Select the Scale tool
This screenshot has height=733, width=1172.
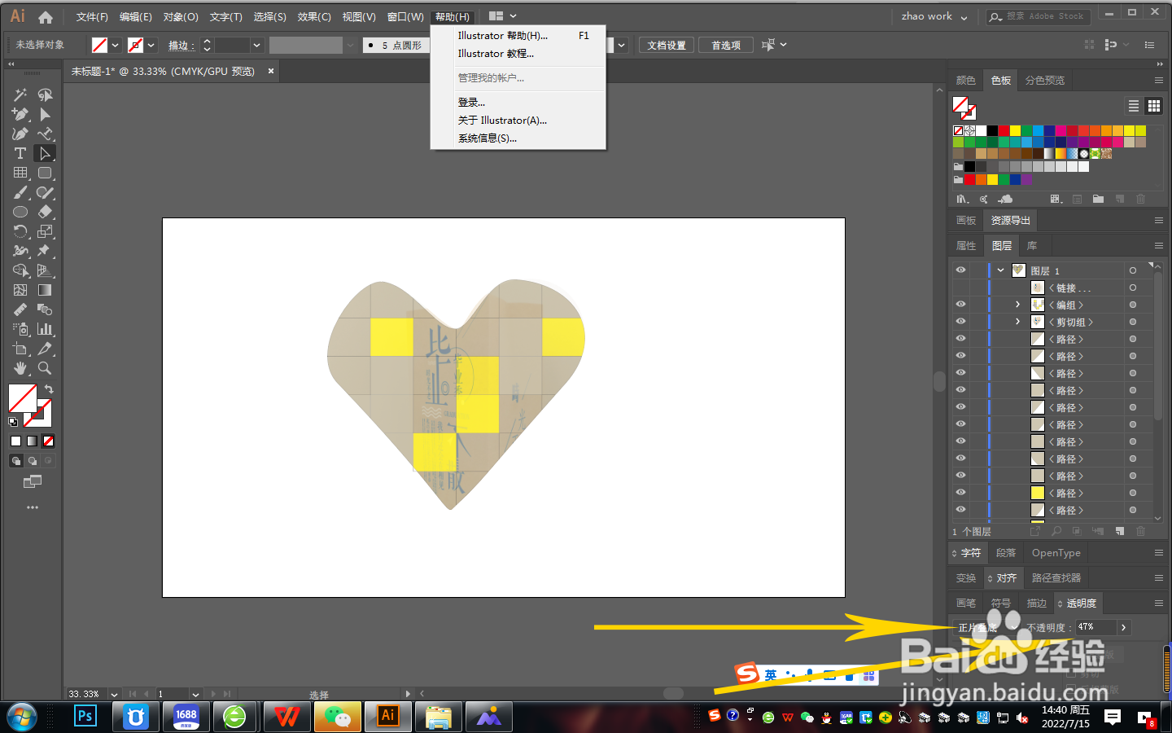click(45, 231)
